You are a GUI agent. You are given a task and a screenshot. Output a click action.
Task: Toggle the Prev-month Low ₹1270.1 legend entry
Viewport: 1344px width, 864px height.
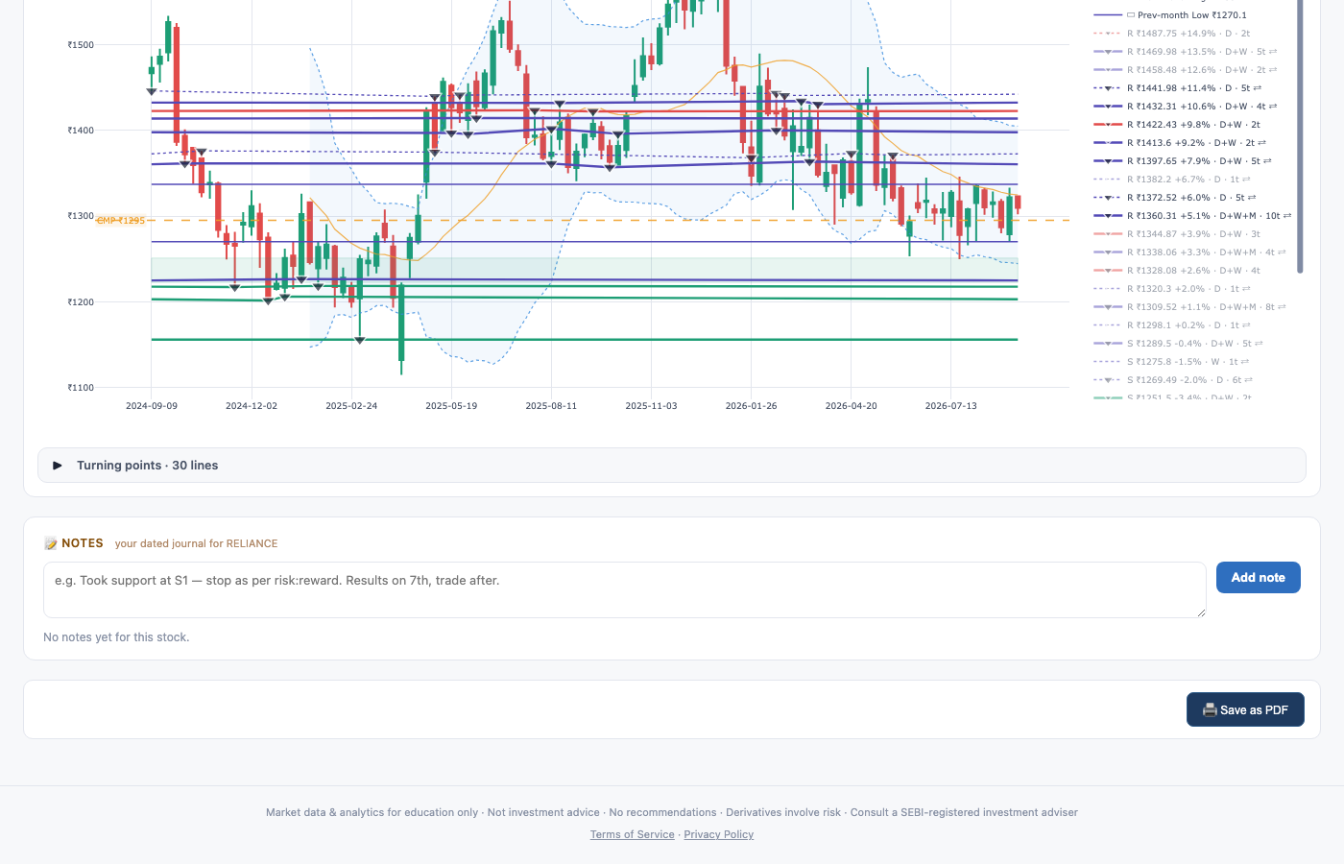point(1170,15)
